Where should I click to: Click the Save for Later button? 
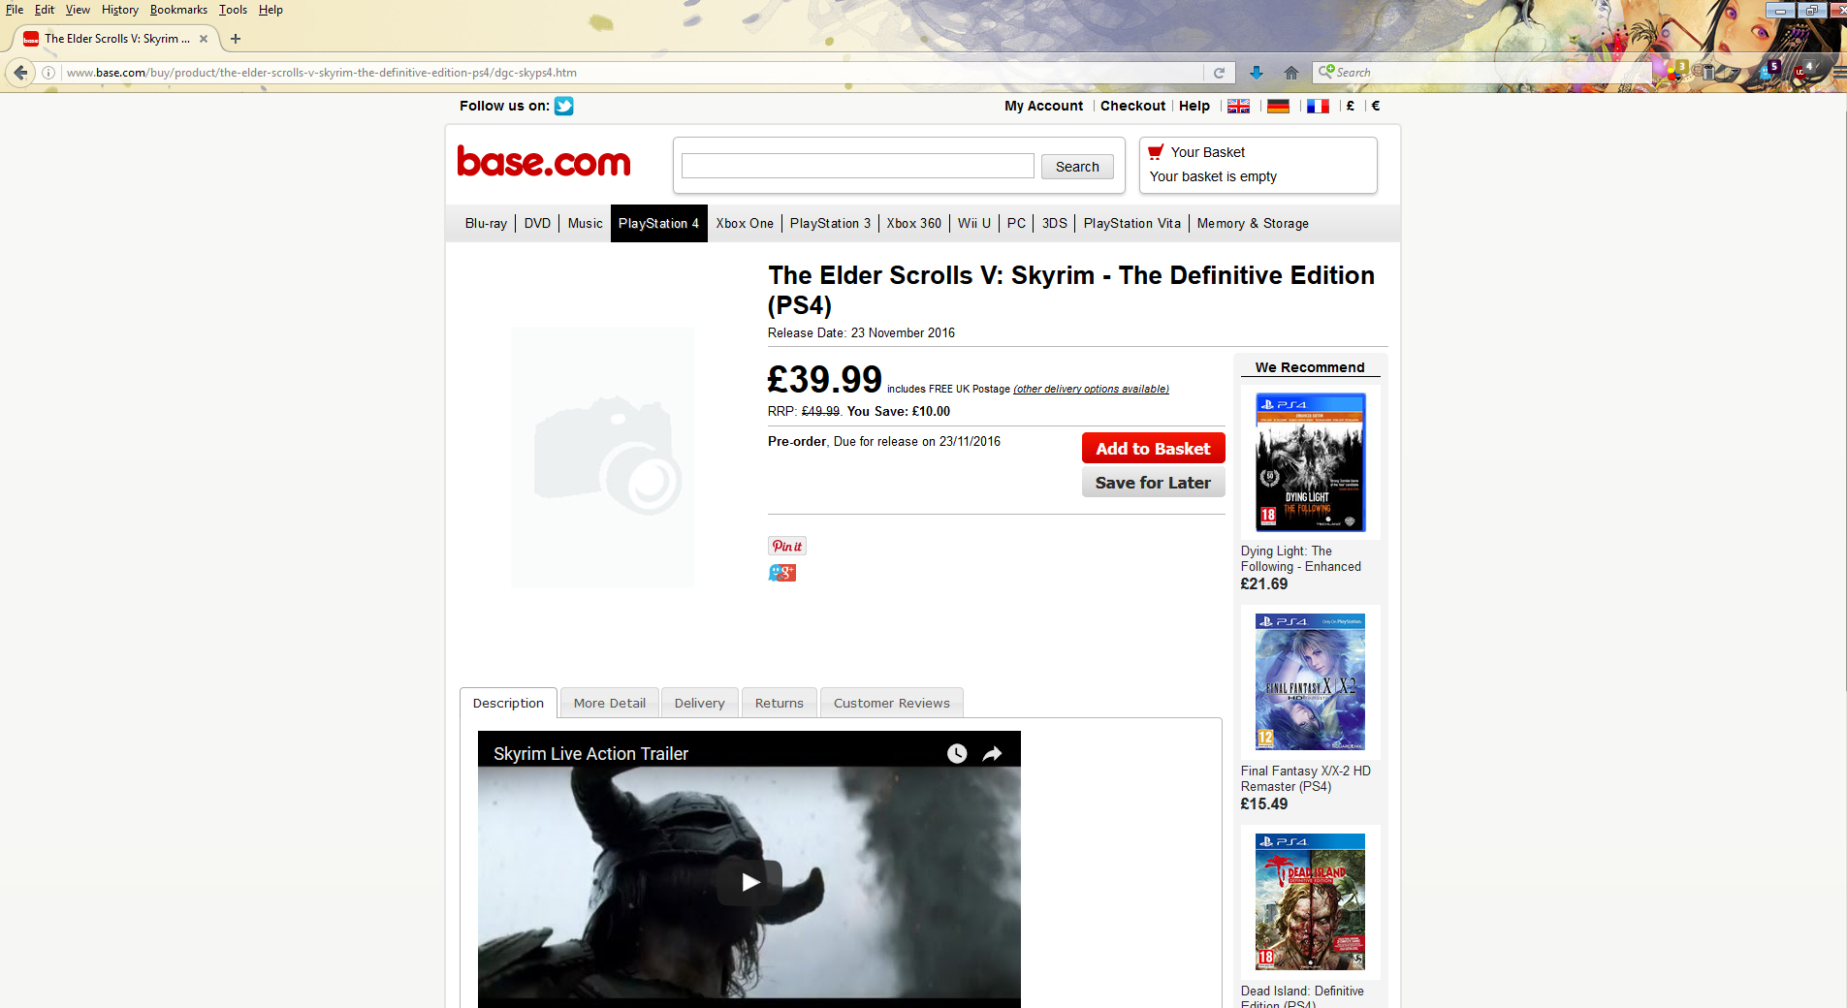(x=1153, y=483)
